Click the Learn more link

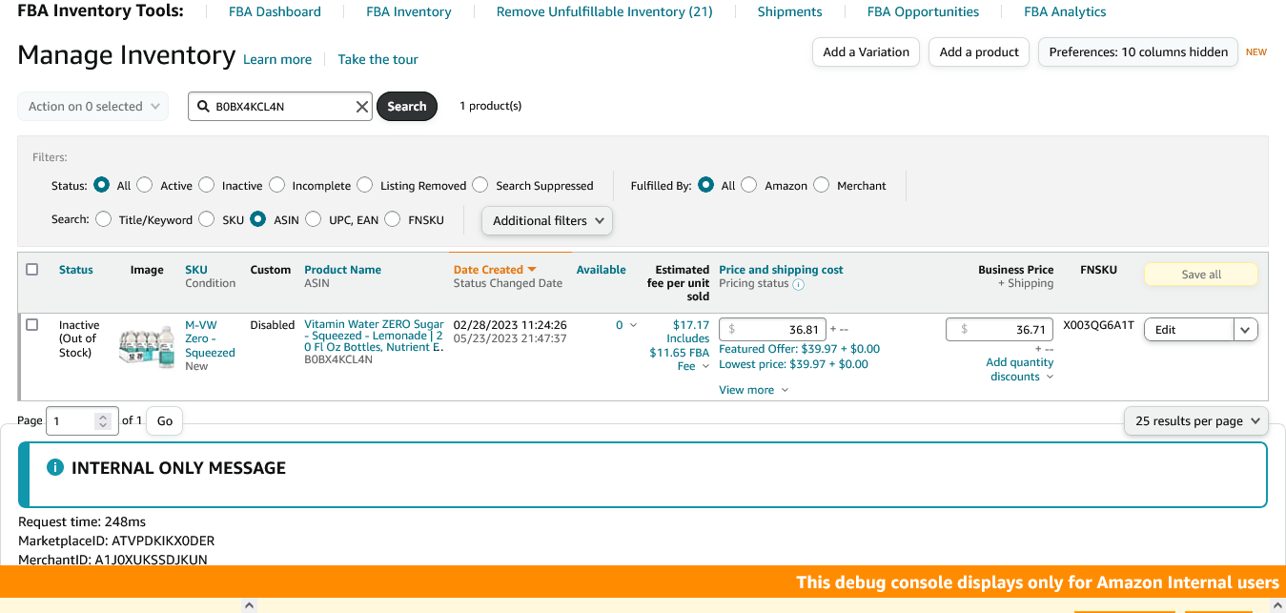pos(277,59)
